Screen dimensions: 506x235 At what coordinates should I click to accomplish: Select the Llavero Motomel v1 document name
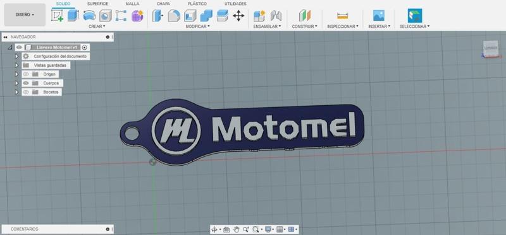(56, 47)
